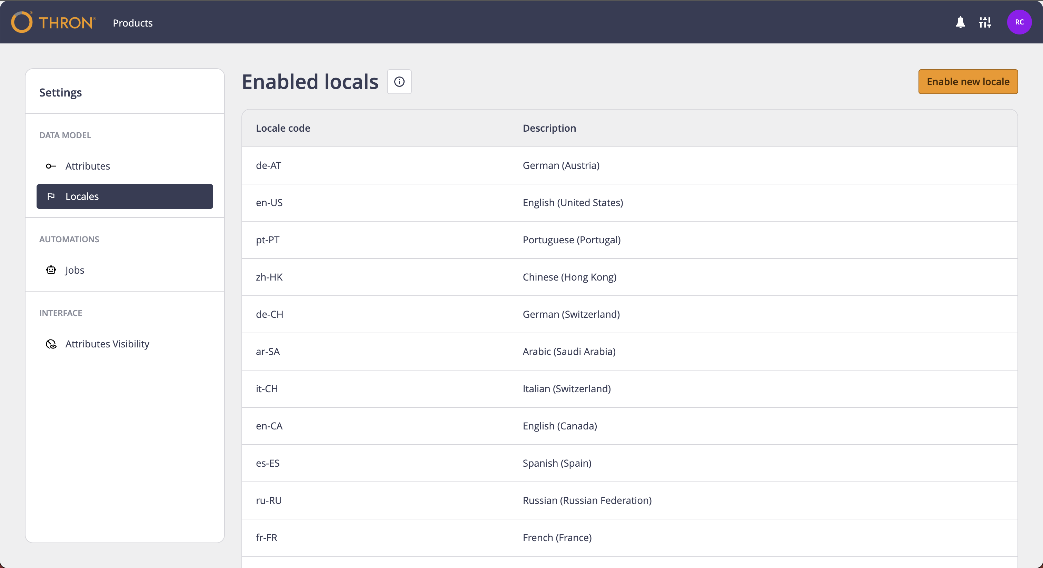Click the German (Austria) description

tap(561, 165)
